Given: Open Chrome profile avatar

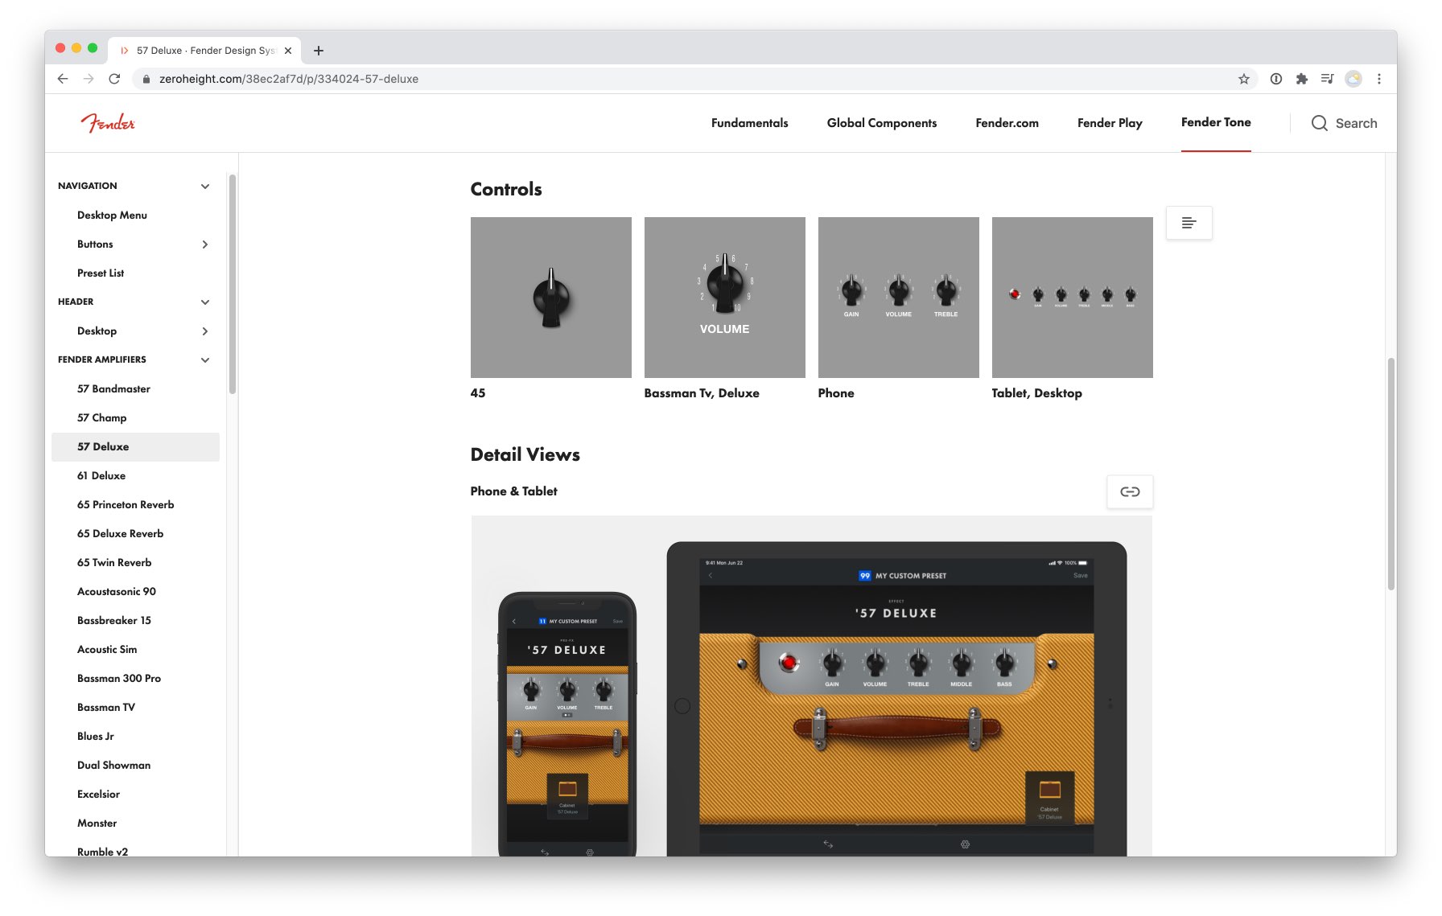Looking at the screenshot, I should pyautogui.click(x=1353, y=79).
